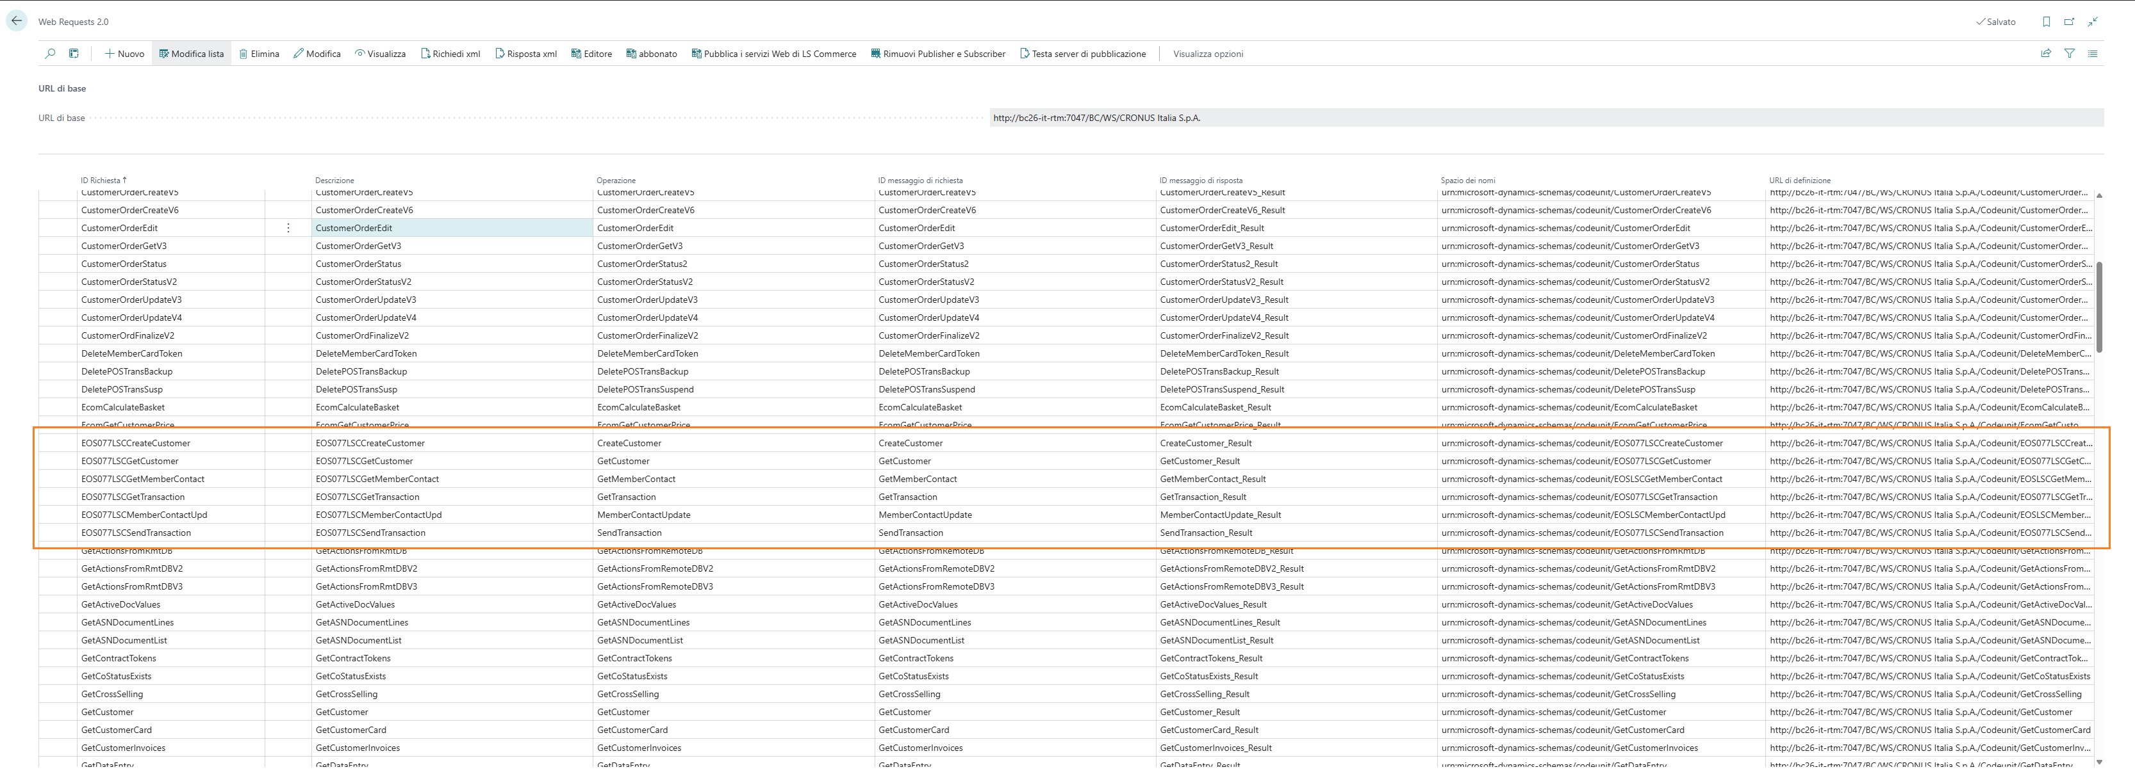This screenshot has height=781, width=2135.
Task: Delete the record with Elimina
Action: 259,54
